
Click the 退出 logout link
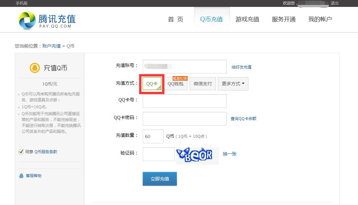coord(334,3)
